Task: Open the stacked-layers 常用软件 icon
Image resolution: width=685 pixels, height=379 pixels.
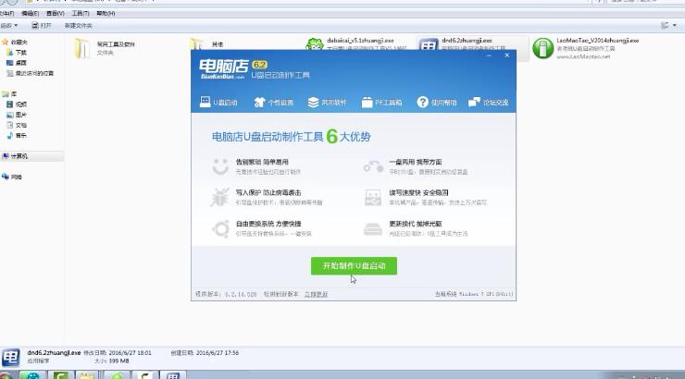Action: pyautogui.click(x=313, y=102)
